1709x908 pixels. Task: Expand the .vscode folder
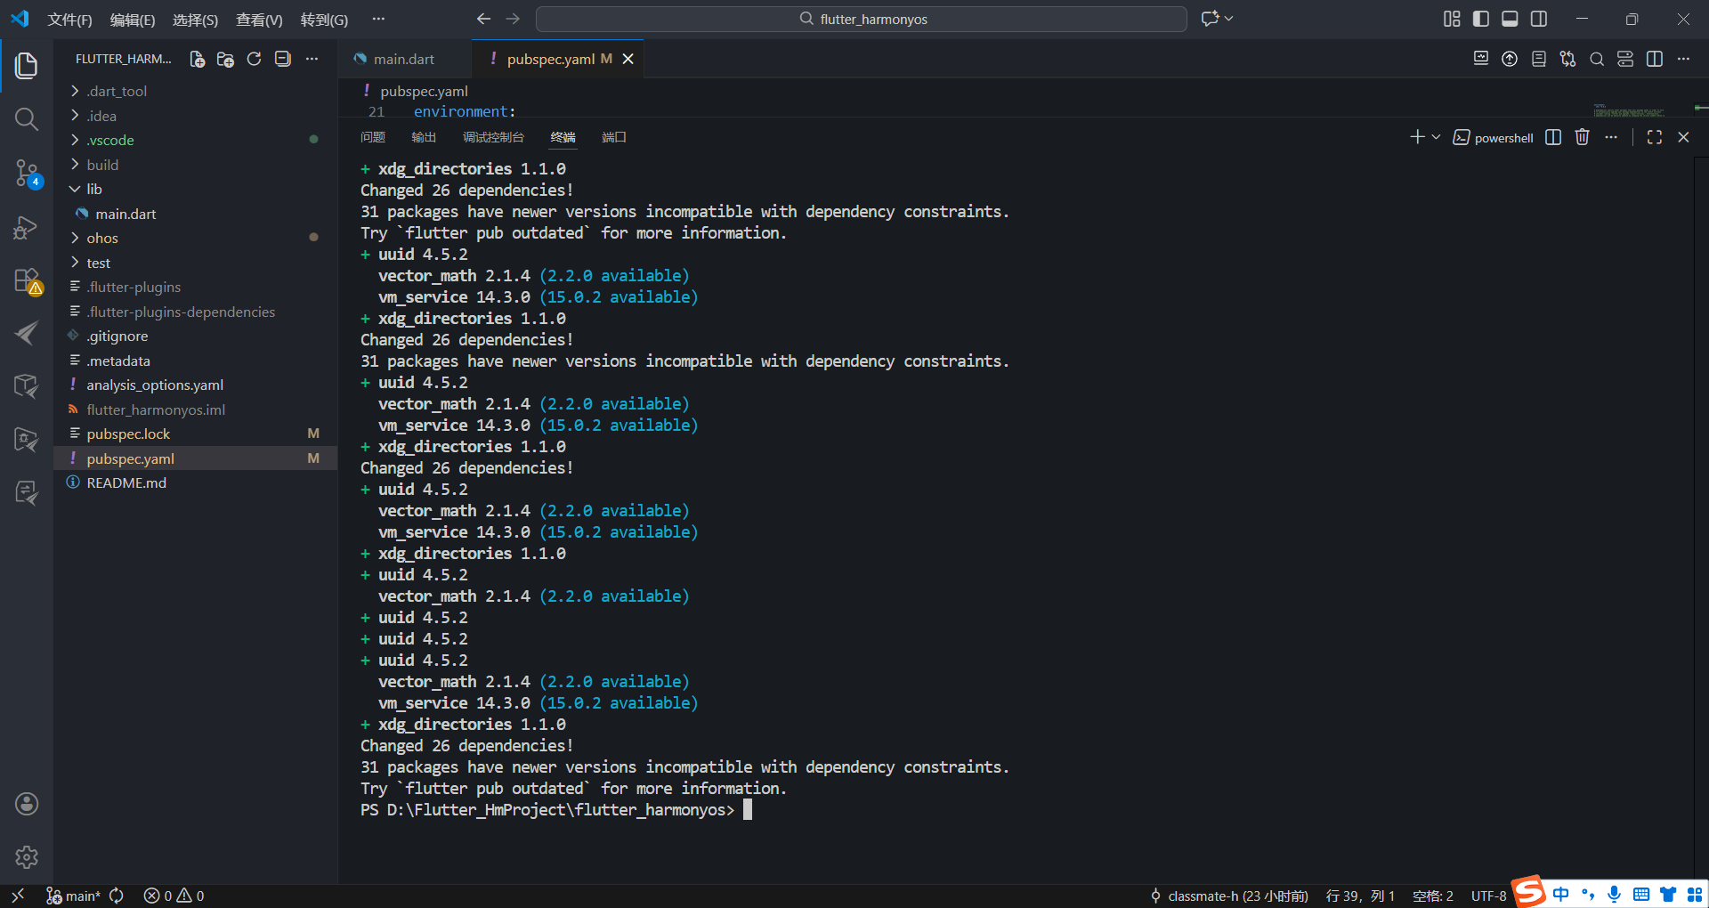point(196,140)
